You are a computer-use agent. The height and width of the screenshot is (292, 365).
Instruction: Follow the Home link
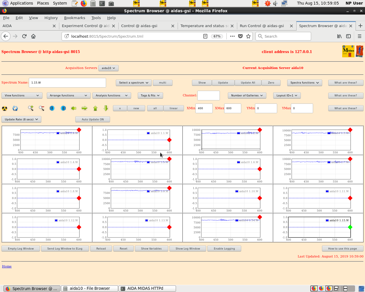click(x=7, y=266)
